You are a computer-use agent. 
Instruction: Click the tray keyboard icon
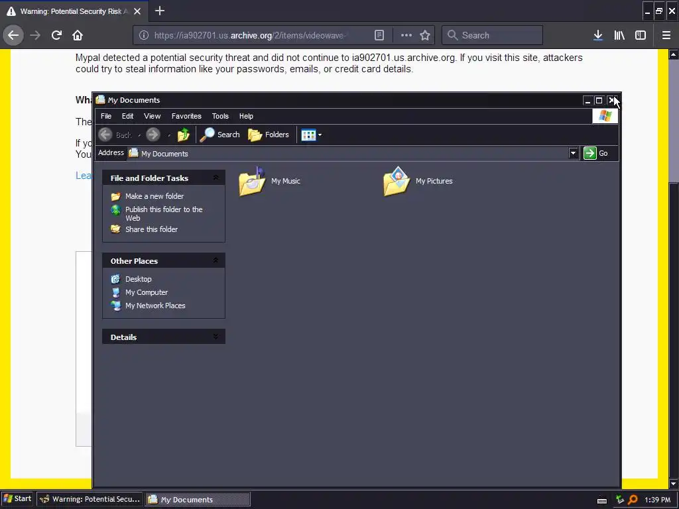tap(602, 501)
